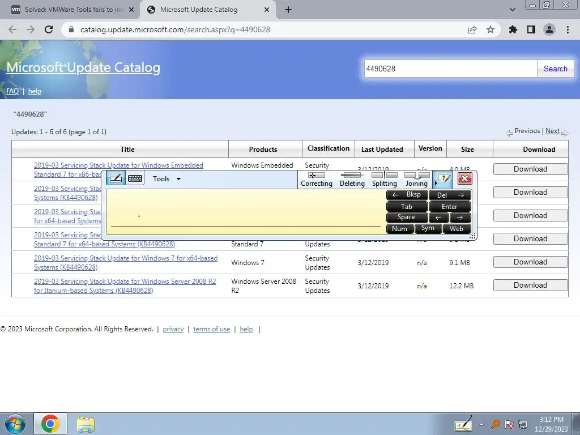
Task: Close the VMWare Tools tab
Action: (x=131, y=10)
